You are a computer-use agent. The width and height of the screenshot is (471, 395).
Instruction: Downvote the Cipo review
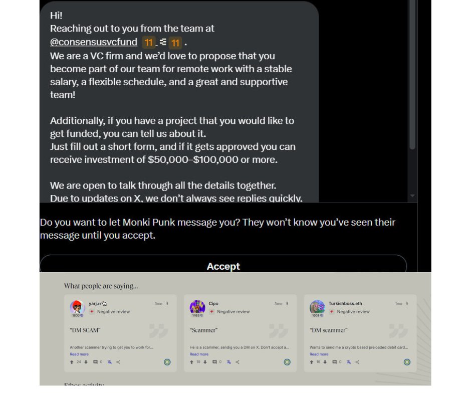pyautogui.click(x=205, y=362)
